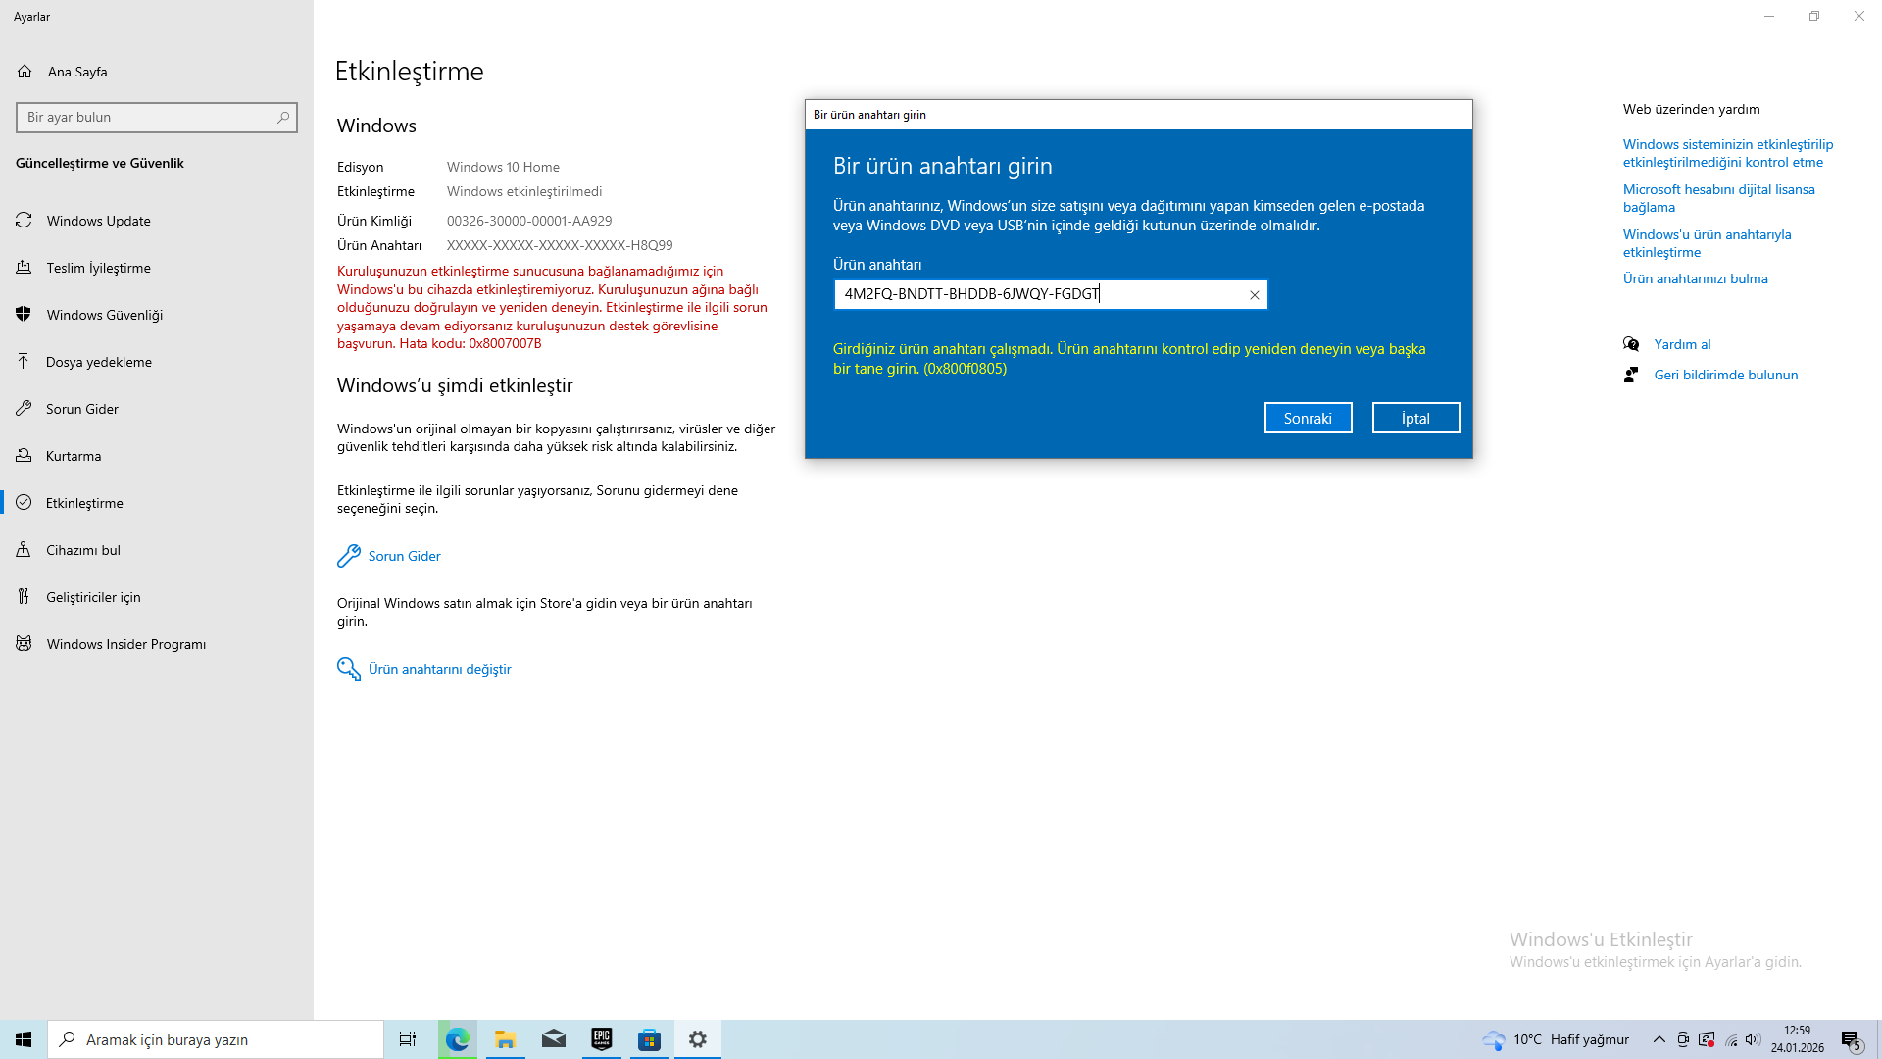Click the Meet Now camera tray icon
This screenshot has height=1059, width=1882.
1683,1039
